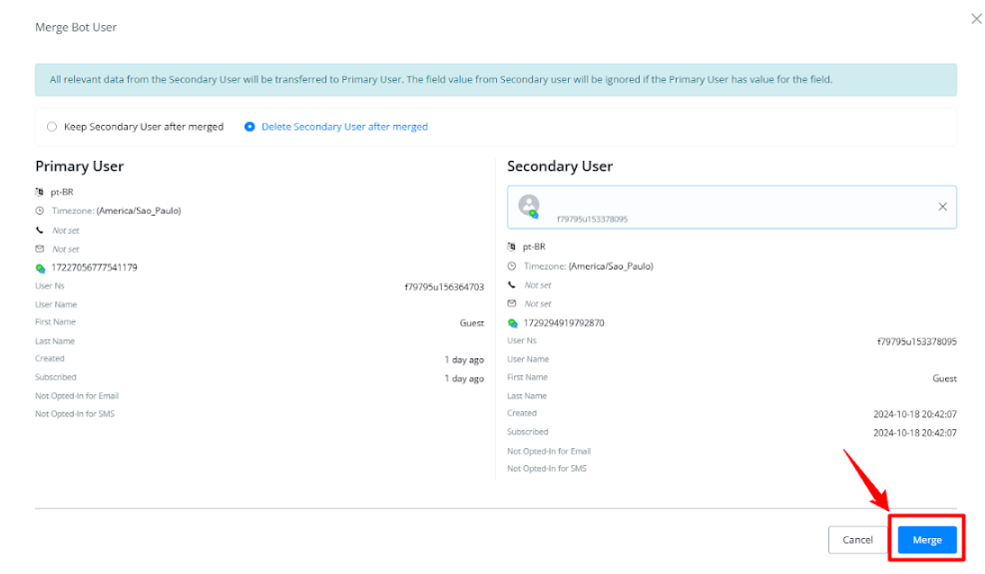Click Primary User language icon next to pt-BR
The image size is (985, 574).
40,192
